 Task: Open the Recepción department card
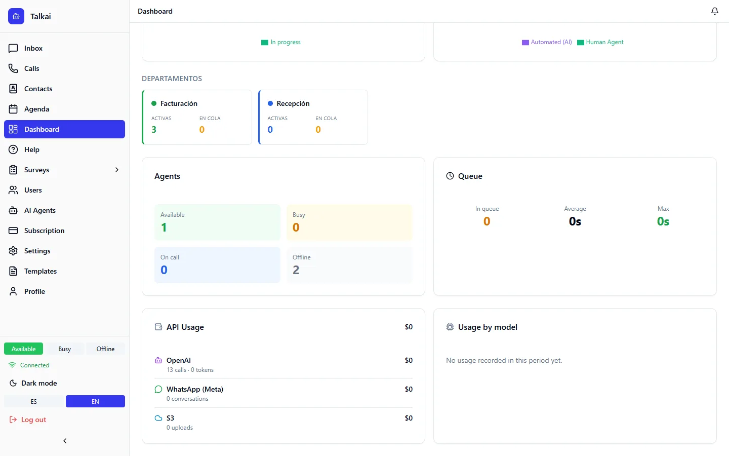(313, 117)
